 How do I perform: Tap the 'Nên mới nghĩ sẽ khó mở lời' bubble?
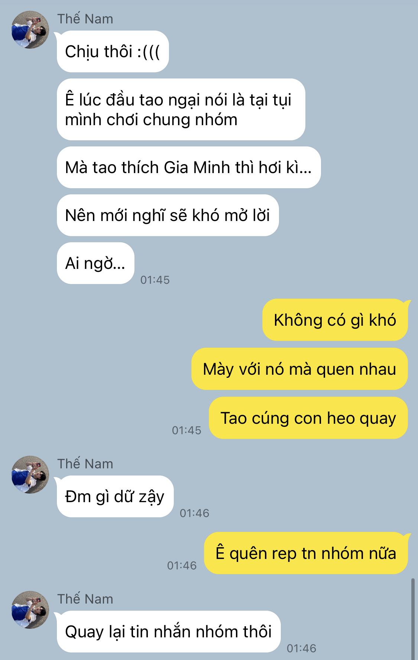[x=168, y=215]
